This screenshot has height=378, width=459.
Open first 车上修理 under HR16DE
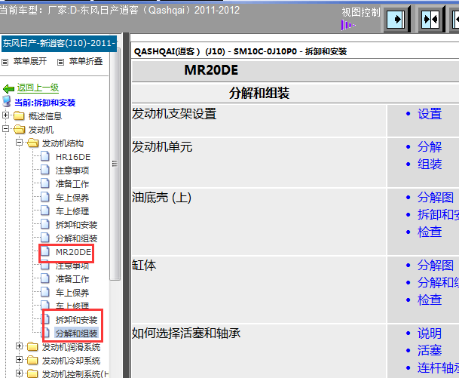click(x=72, y=211)
